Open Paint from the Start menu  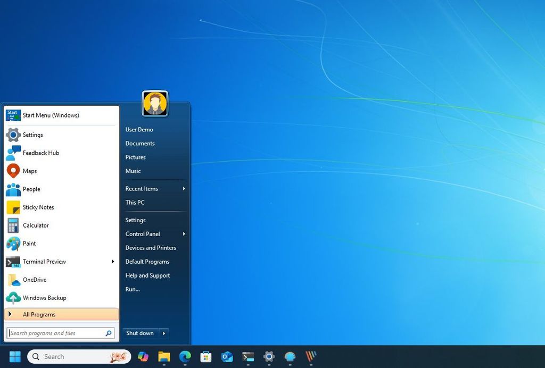click(x=30, y=244)
